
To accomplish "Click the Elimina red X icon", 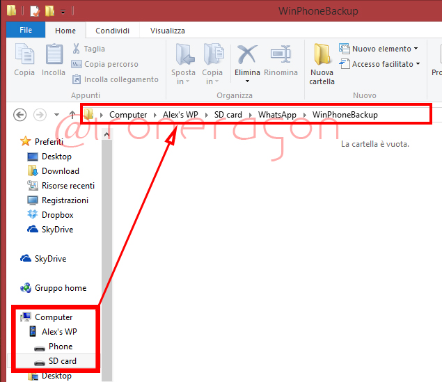I will click(247, 54).
